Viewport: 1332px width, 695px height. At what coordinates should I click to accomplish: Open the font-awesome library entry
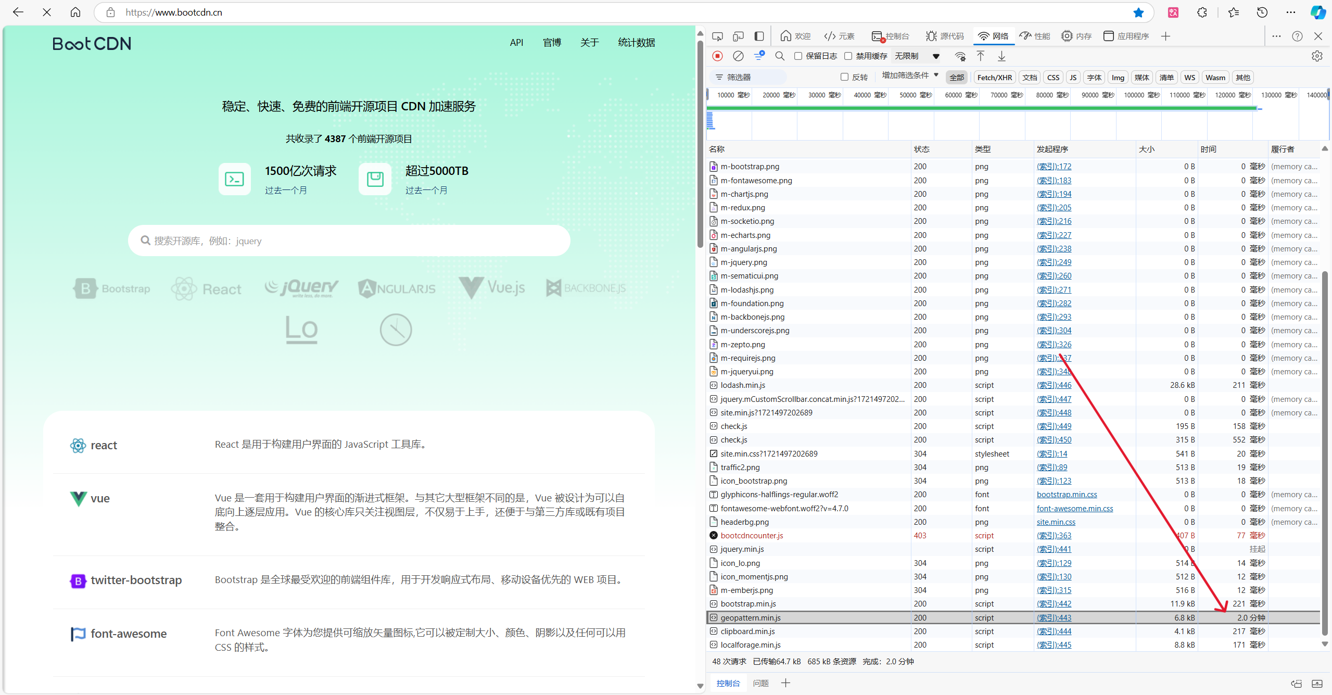click(129, 634)
